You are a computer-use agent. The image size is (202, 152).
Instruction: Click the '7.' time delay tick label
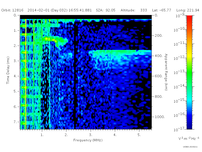[x=15, y=122]
